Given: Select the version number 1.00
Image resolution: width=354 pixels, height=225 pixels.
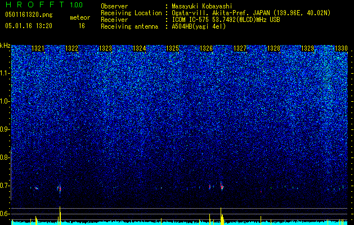Looking at the screenshot, I should (76, 4).
